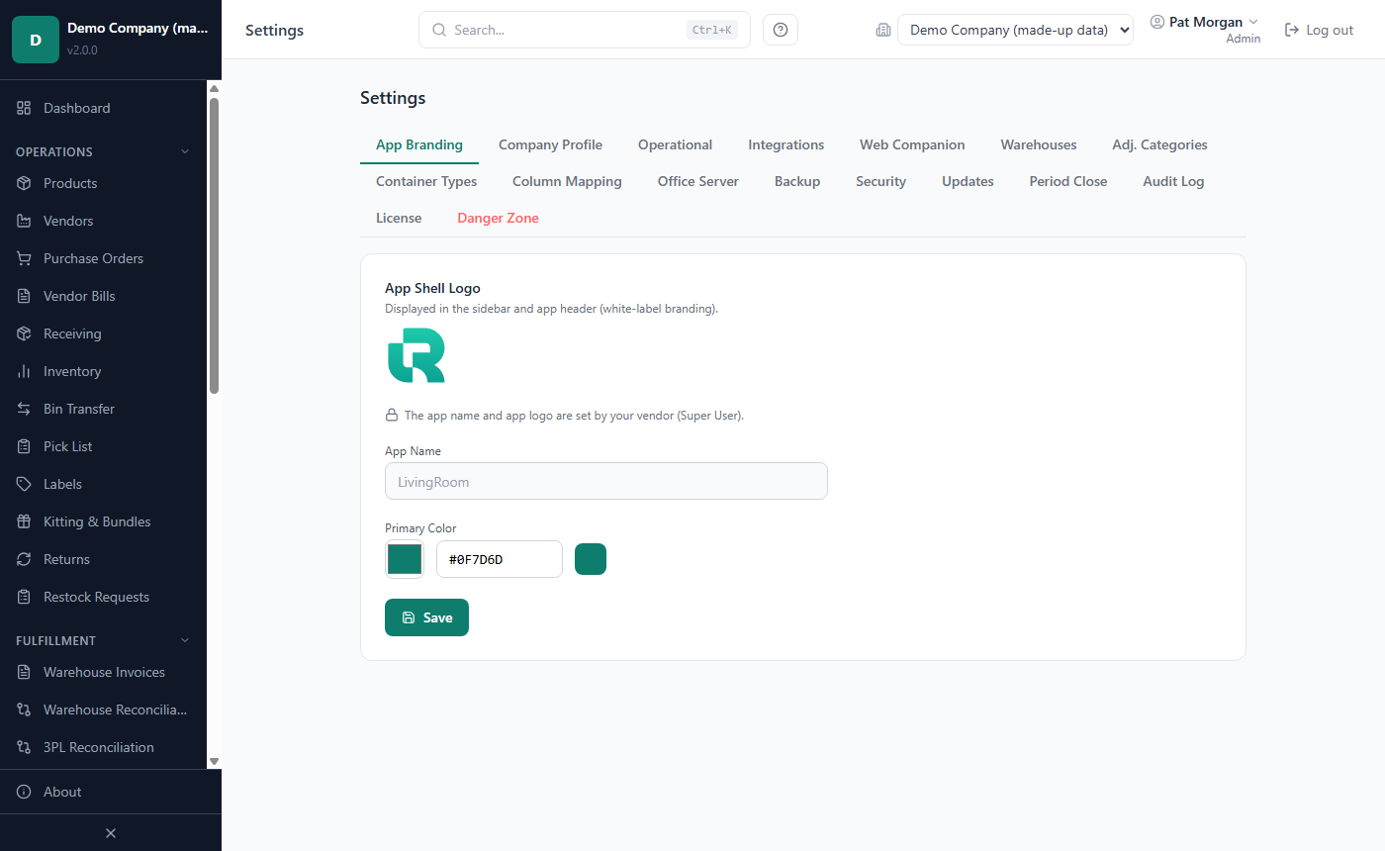Click the Bin Transfer arrows icon
Viewport: 1385px width, 851px height.
coord(24,409)
